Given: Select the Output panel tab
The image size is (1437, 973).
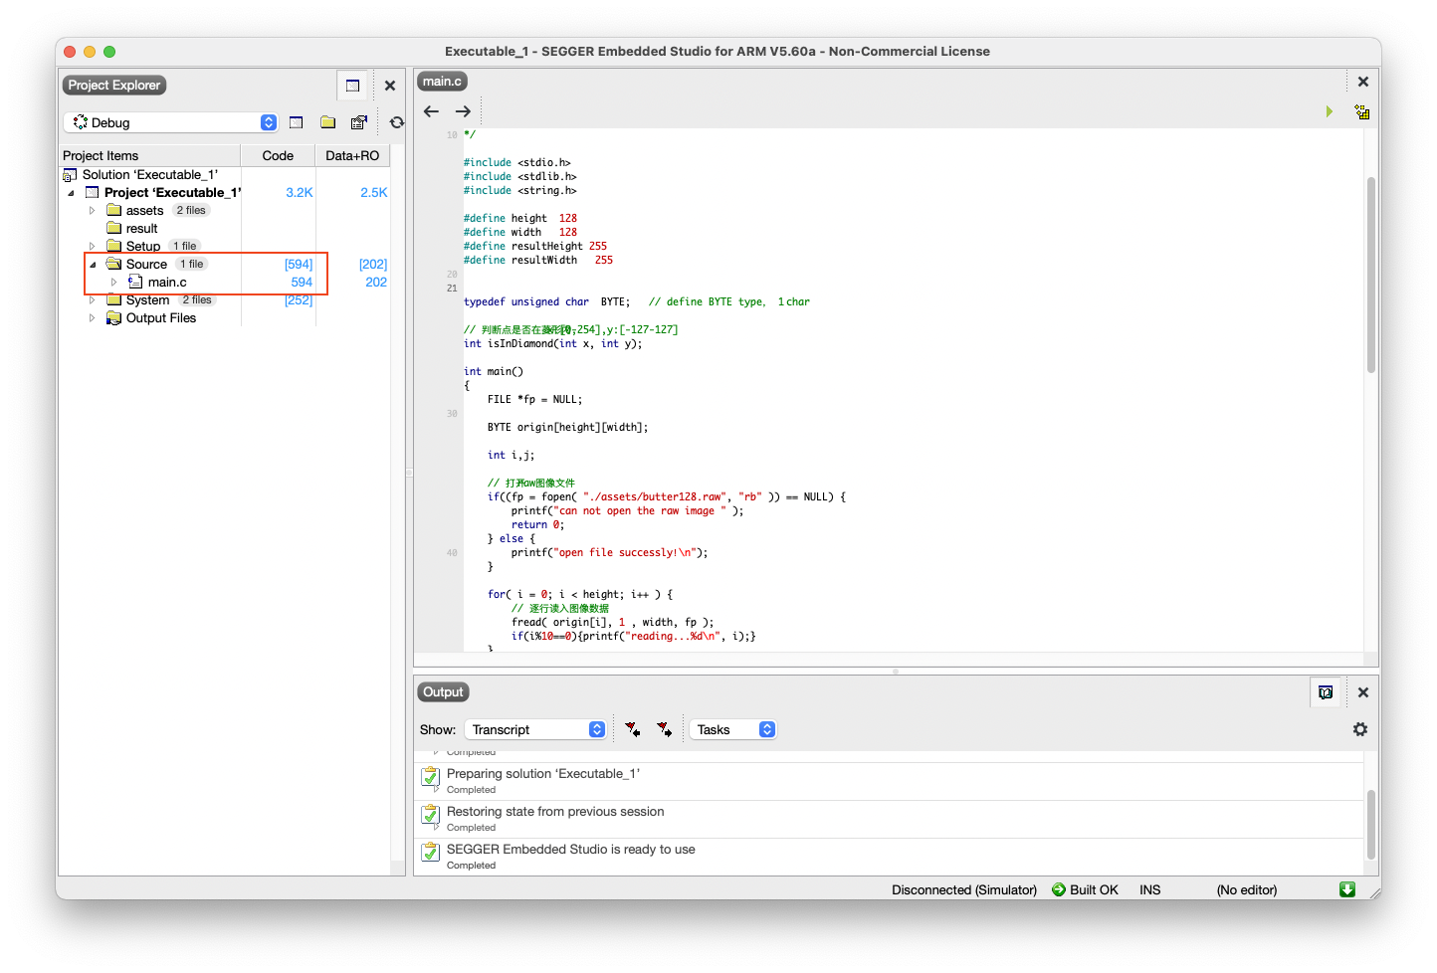Looking at the screenshot, I should (x=443, y=692).
